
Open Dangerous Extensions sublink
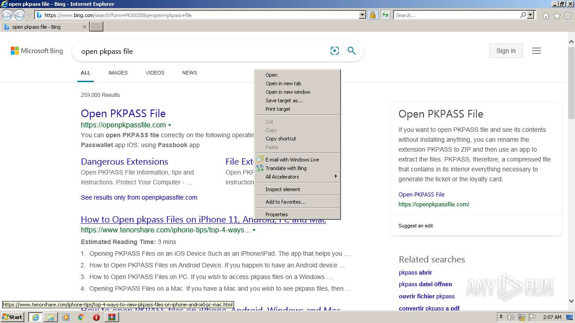pos(124,161)
